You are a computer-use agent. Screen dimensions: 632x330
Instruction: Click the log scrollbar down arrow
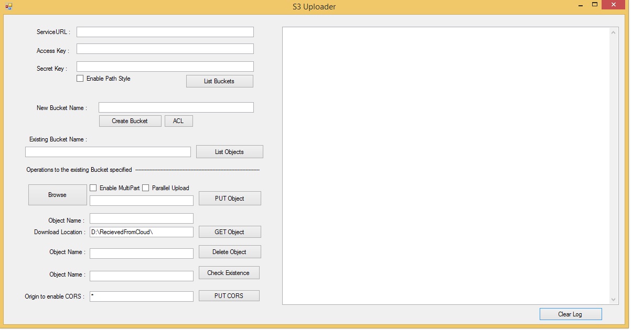coord(614,300)
